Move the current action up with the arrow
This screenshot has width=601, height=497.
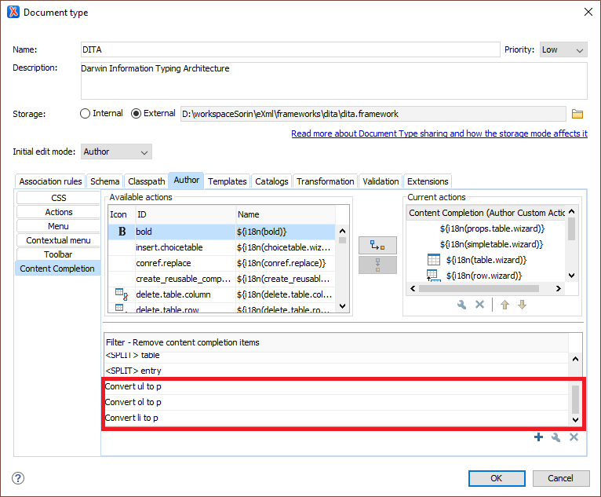coord(504,305)
